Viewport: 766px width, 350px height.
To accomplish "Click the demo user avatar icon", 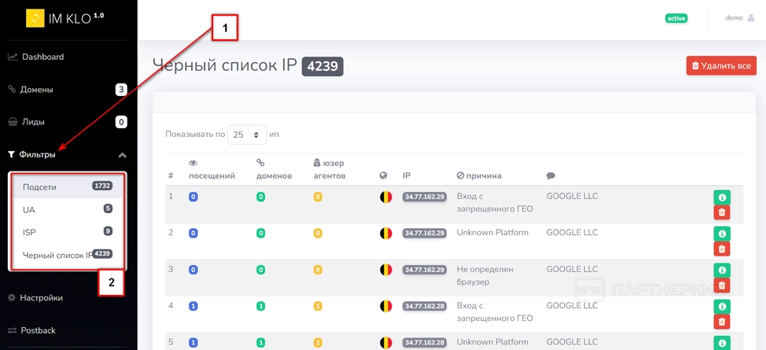I will (751, 18).
